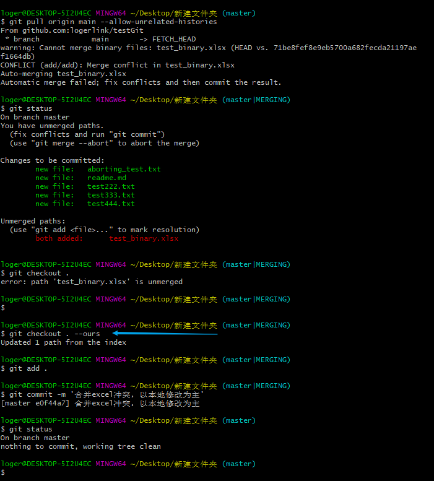Click 'nothing to commit, working tree clean'

pos(80,446)
